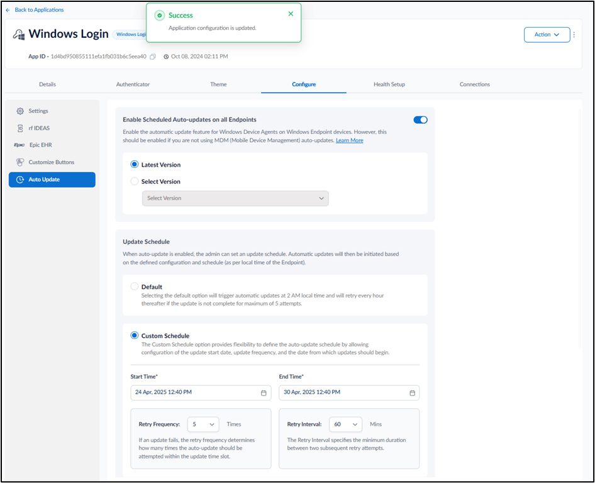Click the 'Update Schedule' heading
This screenshot has height=483, width=595.
click(146, 241)
